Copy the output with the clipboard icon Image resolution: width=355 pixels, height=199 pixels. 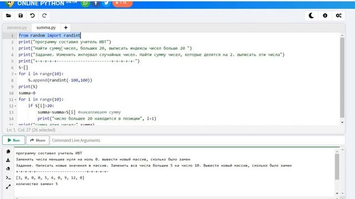(x=8, y=151)
